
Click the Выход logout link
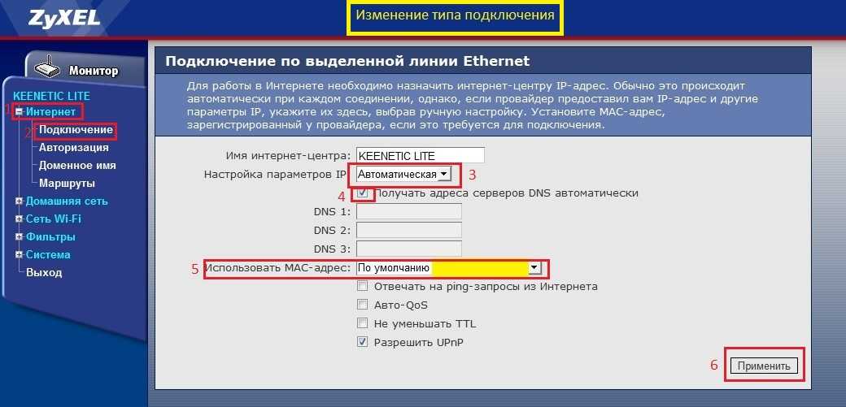point(44,272)
